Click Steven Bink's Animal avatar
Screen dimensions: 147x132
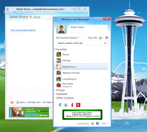(59, 85)
